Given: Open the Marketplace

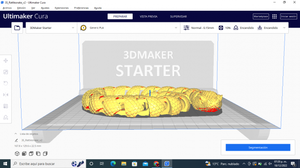Looking at the screenshot, I should pos(261,16).
